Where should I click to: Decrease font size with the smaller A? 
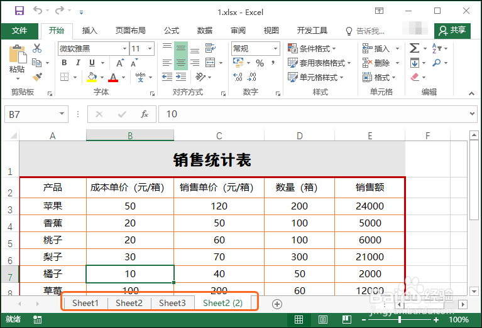[x=134, y=63]
